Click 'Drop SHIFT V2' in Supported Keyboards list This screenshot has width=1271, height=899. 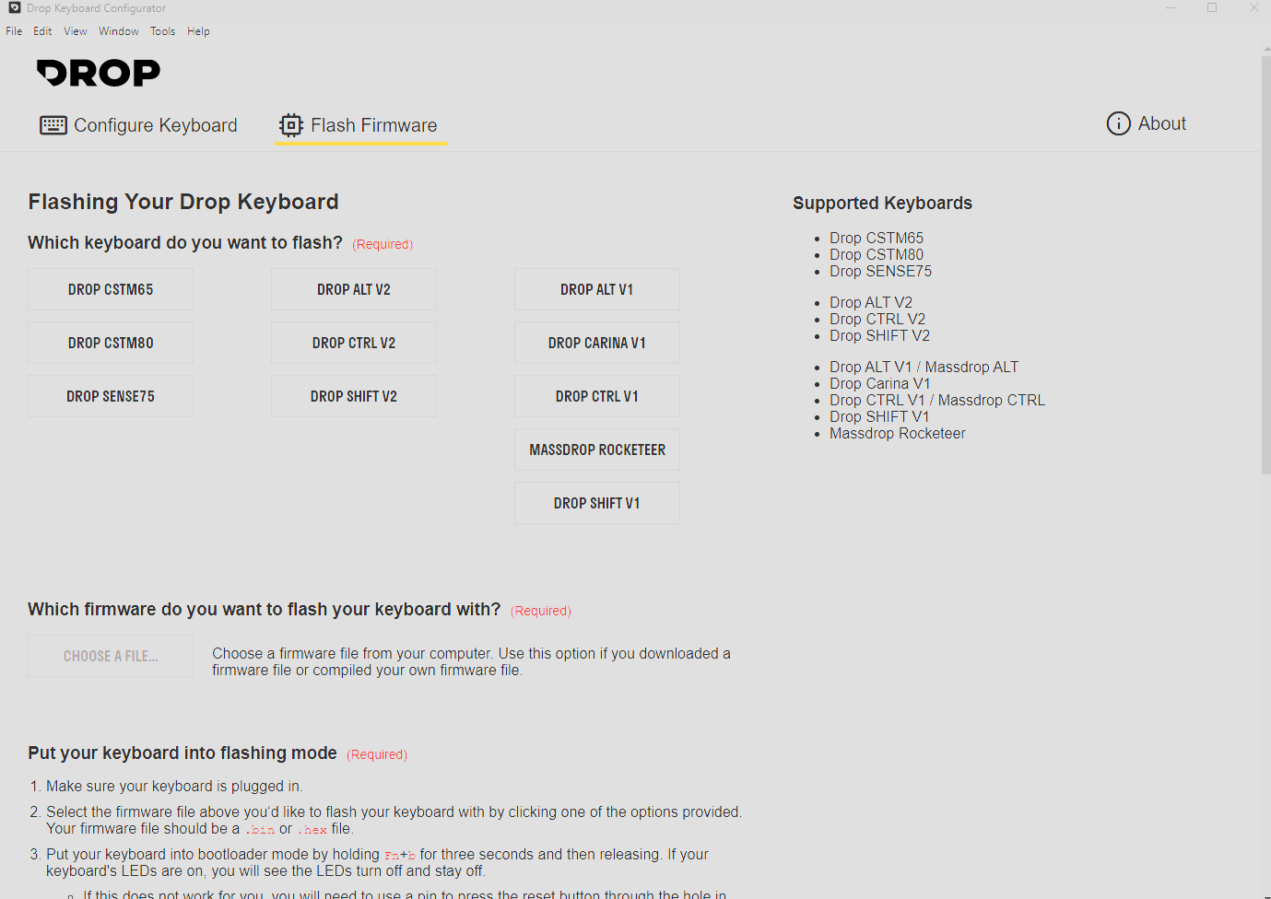click(x=879, y=335)
